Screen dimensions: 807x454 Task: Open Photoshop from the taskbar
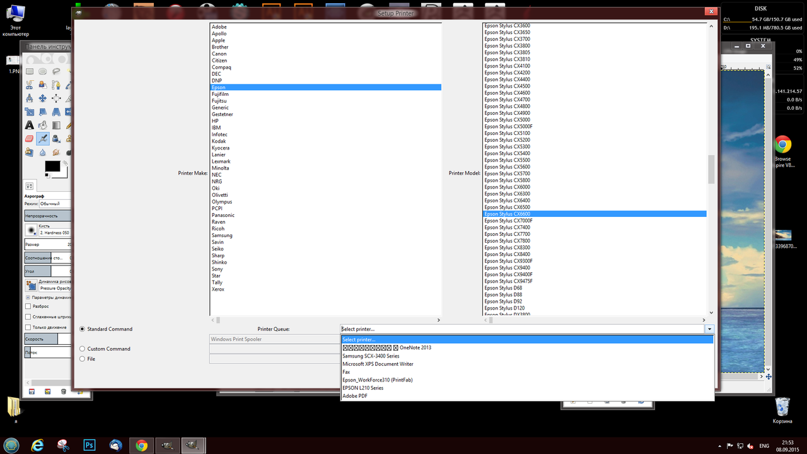(x=89, y=445)
